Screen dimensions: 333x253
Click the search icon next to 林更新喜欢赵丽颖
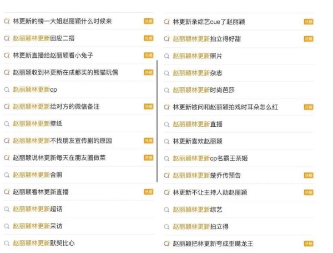pyautogui.click(x=167, y=141)
